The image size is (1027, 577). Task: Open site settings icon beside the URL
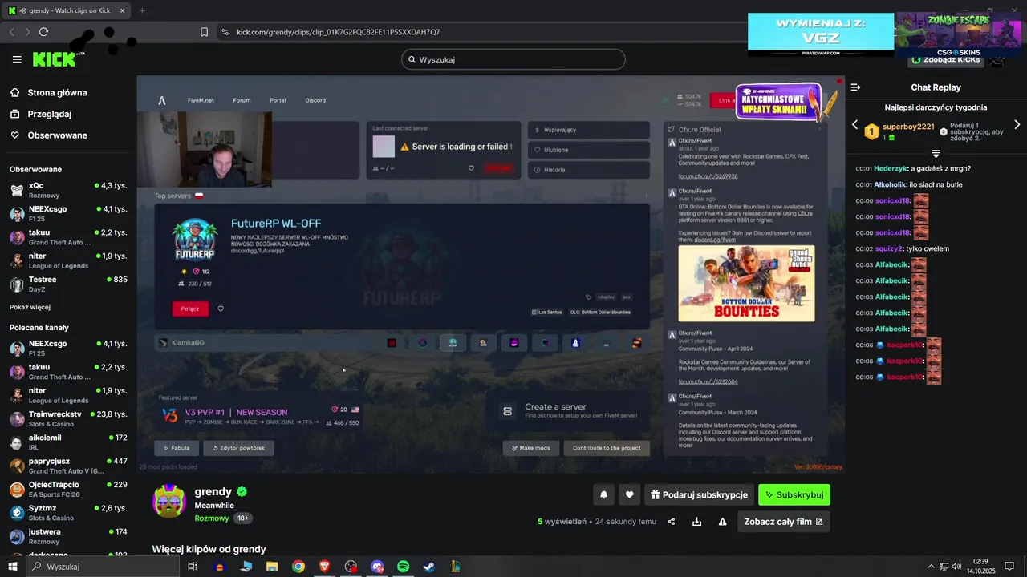pos(225,32)
